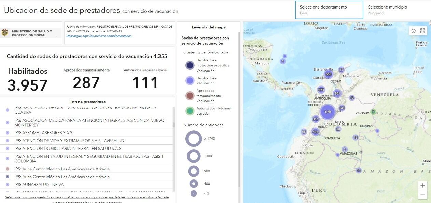Open the Seleccione departamento dropdown
The width and height of the screenshot is (431, 203).
click(329, 9)
